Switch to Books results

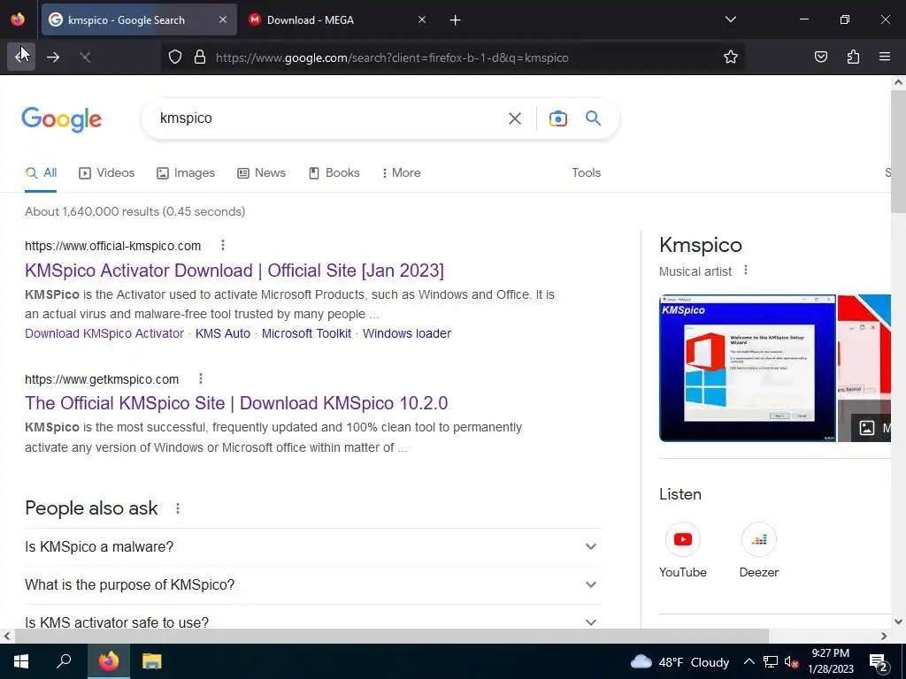click(x=334, y=172)
